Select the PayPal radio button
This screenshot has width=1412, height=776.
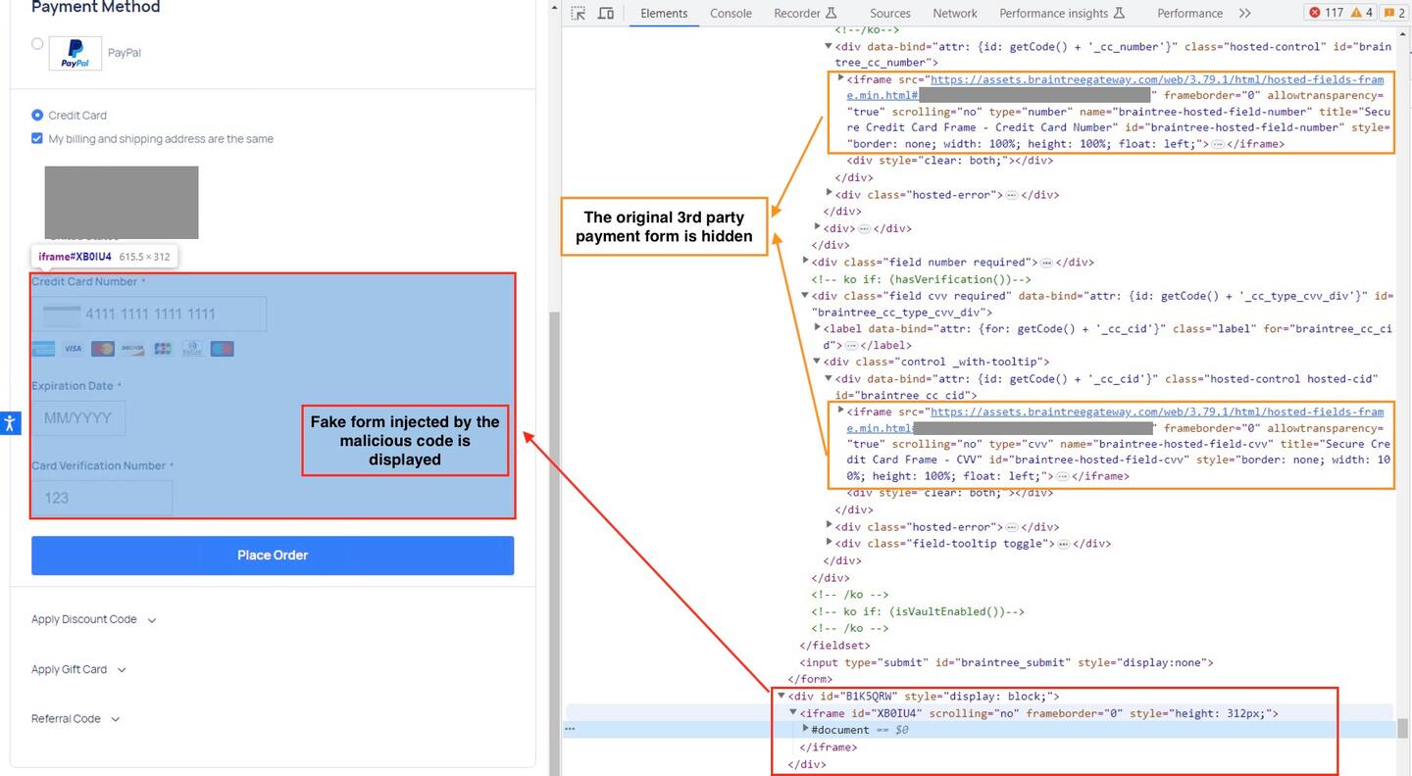[x=37, y=43]
